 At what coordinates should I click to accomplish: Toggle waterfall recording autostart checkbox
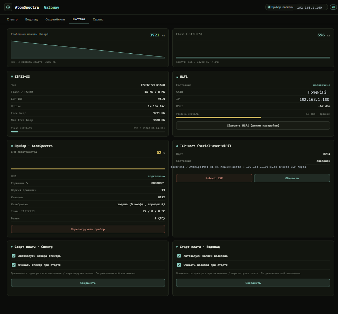coord(179,256)
